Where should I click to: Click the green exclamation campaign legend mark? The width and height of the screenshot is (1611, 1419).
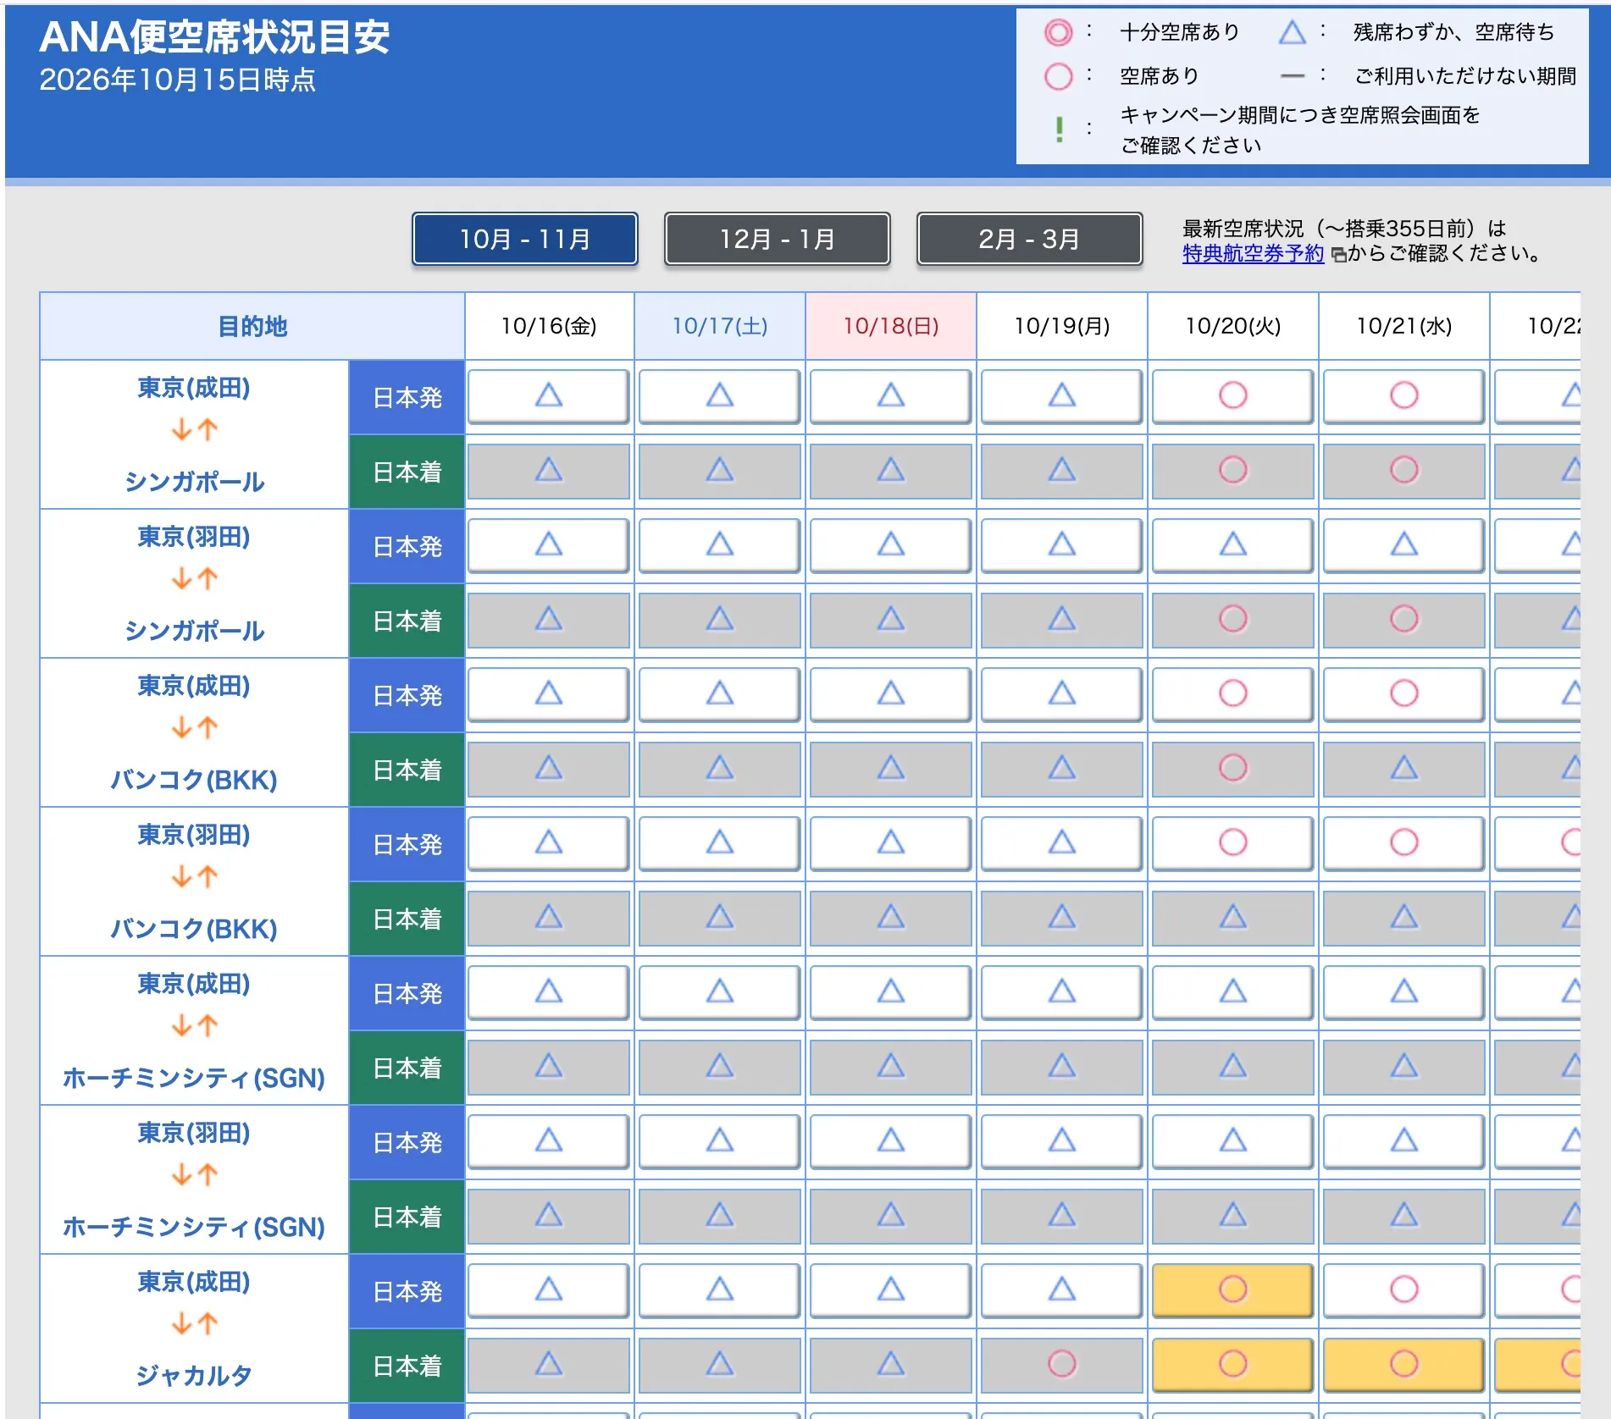[1059, 130]
